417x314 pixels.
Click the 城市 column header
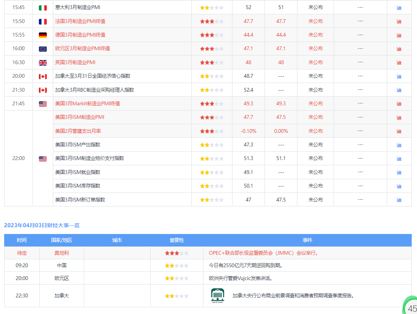pos(117,240)
